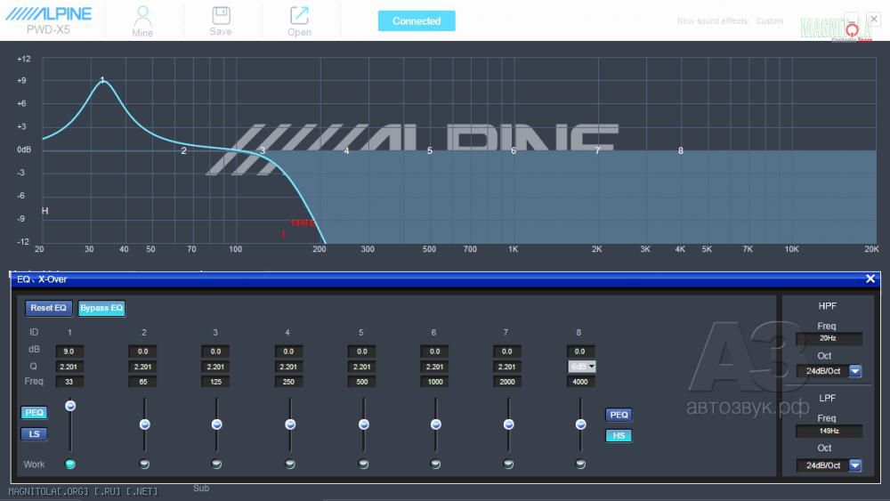Click band 4 Freq field 250

[289, 382]
